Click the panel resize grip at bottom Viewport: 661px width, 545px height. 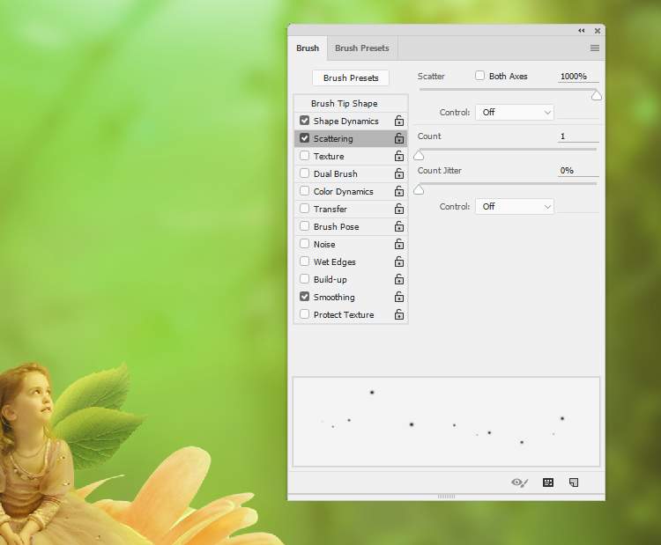[446, 497]
